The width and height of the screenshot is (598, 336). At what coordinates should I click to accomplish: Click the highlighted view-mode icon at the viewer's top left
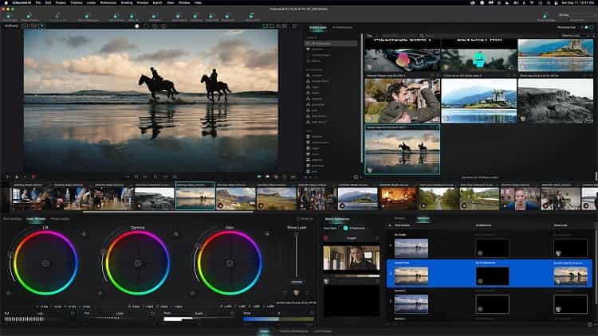pos(42,26)
